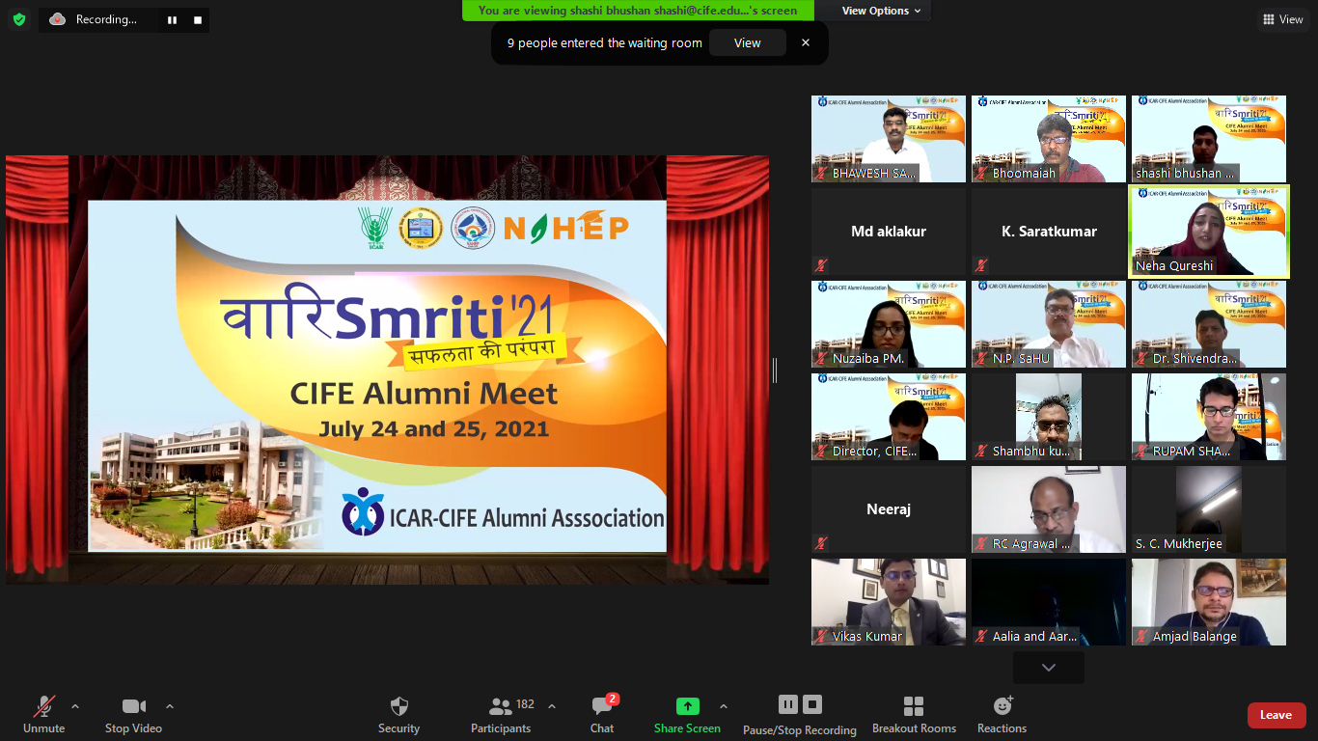Unmute the microphone
The height and width of the screenshot is (741, 1318).
pyautogui.click(x=43, y=706)
